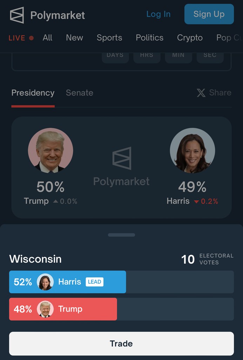Go to the Sports category

click(x=109, y=38)
